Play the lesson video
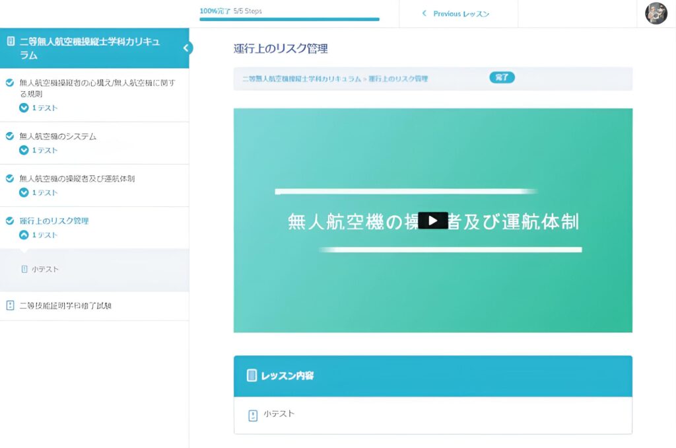 (432, 219)
